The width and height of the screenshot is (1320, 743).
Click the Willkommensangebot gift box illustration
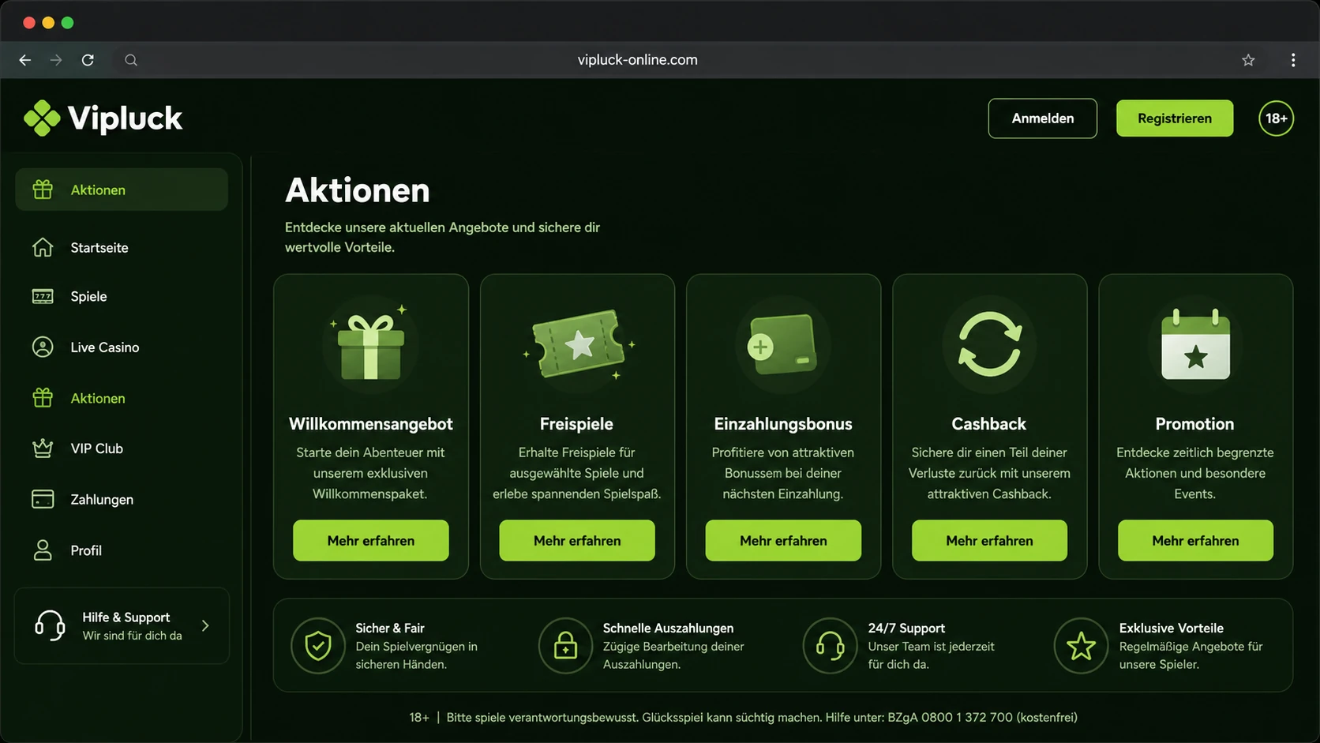pyautogui.click(x=371, y=345)
